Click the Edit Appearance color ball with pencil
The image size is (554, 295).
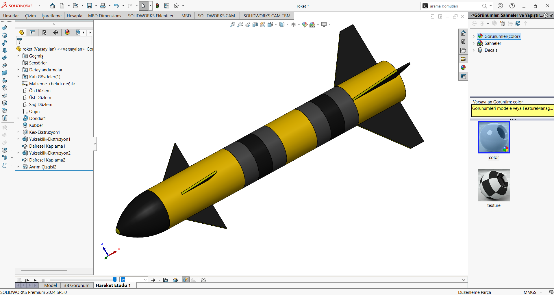click(x=305, y=25)
